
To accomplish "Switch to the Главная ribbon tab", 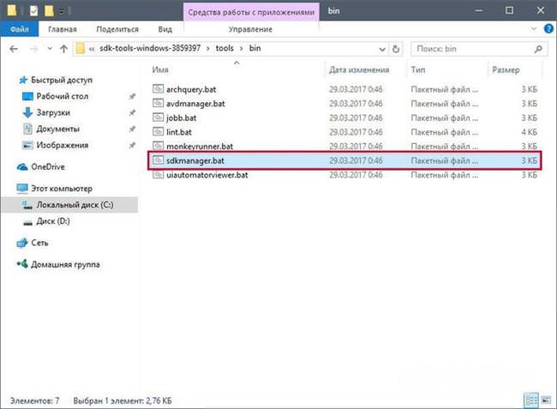I will (x=63, y=29).
